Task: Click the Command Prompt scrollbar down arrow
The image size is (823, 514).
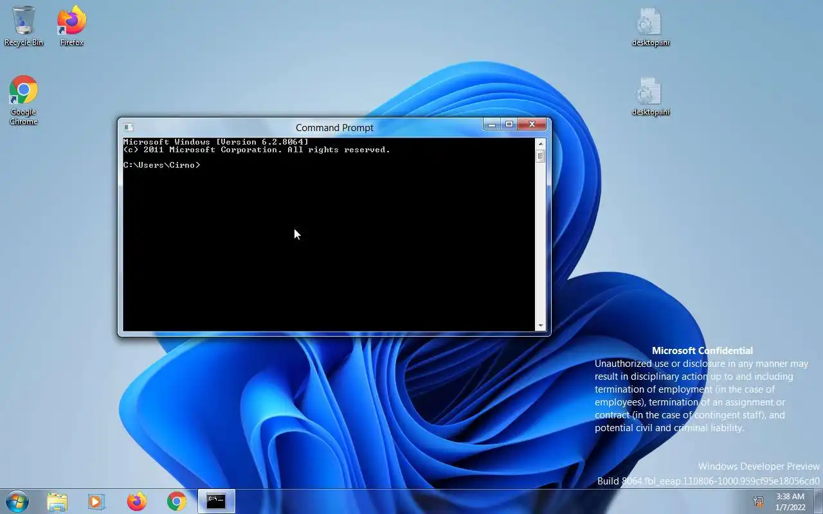Action: point(540,326)
